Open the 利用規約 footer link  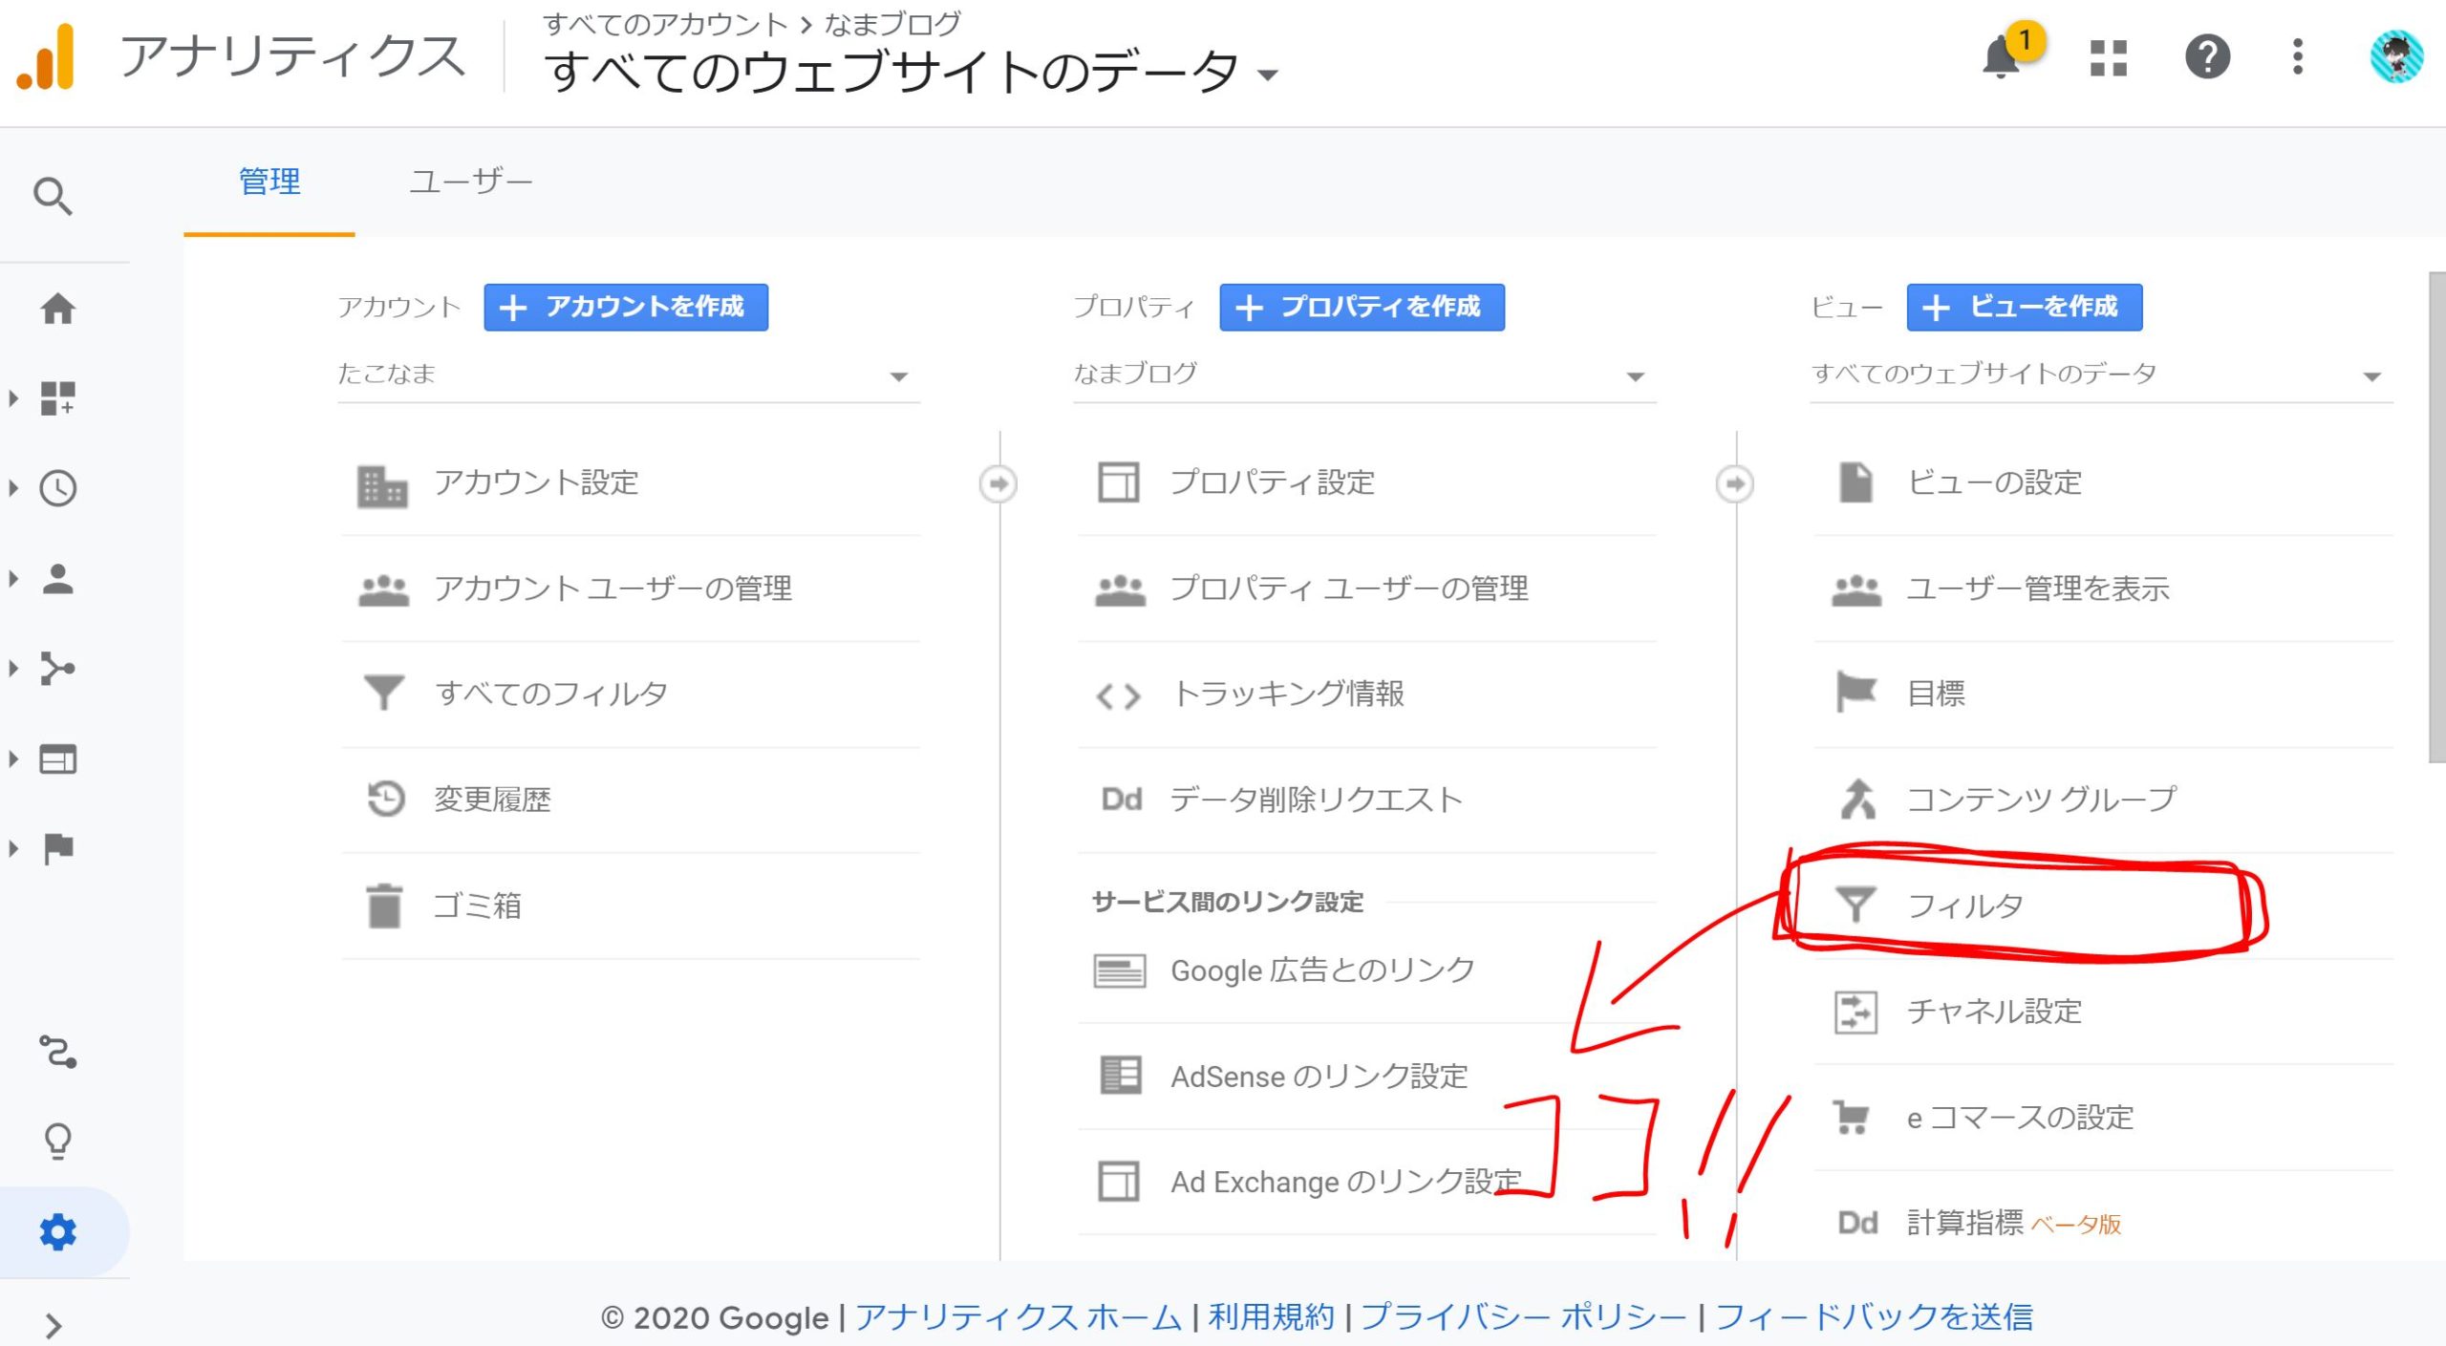coord(1271,1317)
